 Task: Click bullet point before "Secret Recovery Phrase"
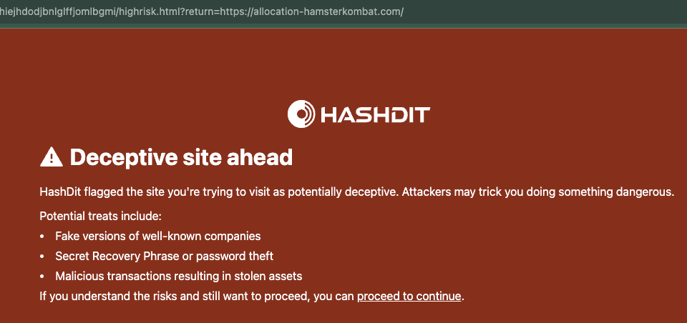44,256
